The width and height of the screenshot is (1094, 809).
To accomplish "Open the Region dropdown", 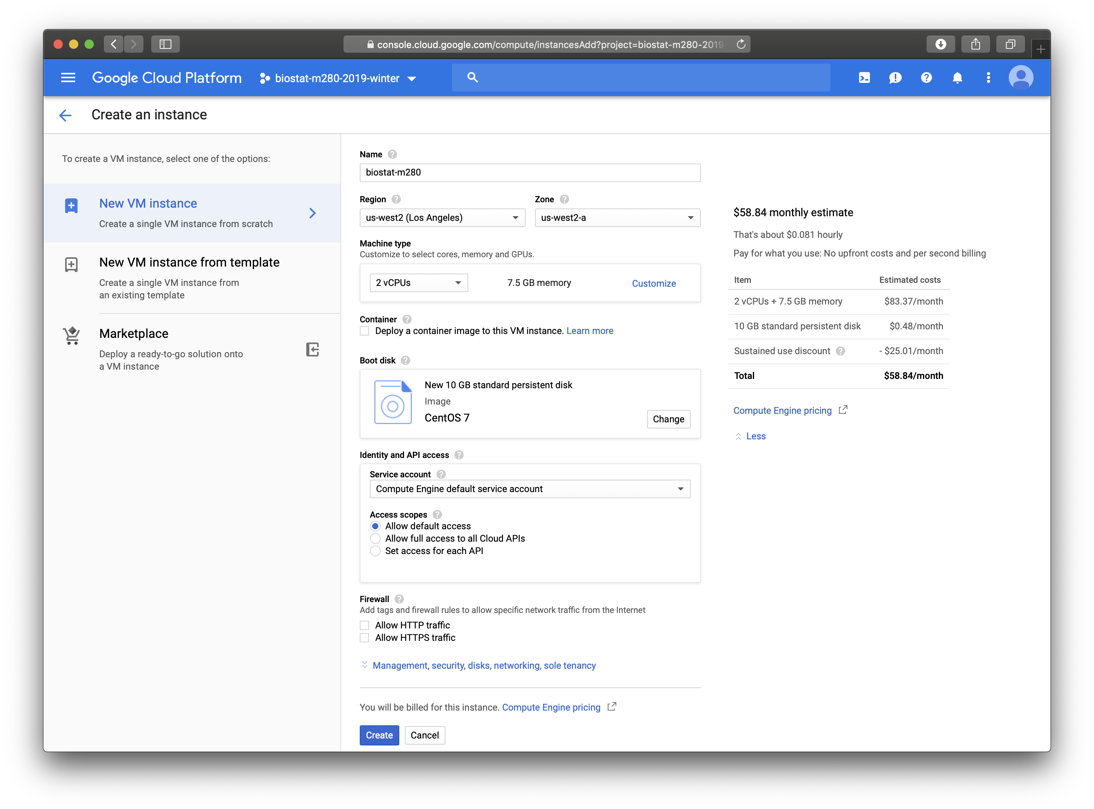I will [x=442, y=218].
